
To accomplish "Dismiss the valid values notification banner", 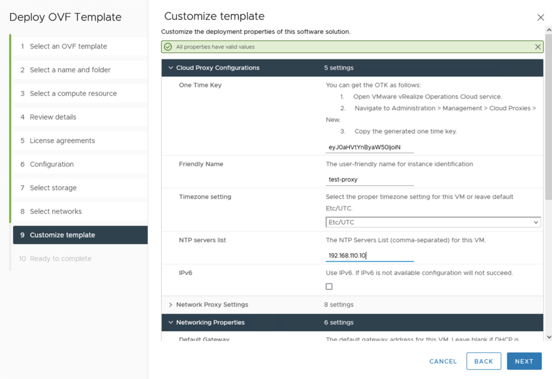I will pyautogui.click(x=537, y=47).
